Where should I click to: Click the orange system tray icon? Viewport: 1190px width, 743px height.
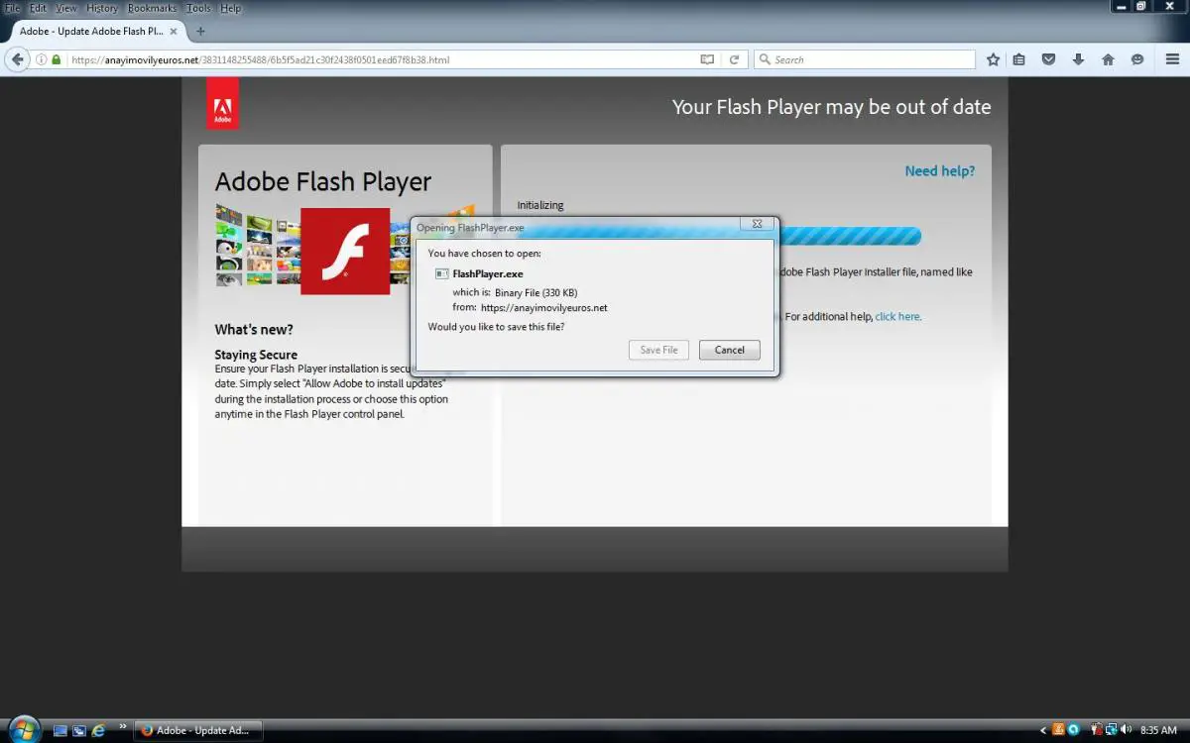pyautogui.click(x=1058, y=730)
